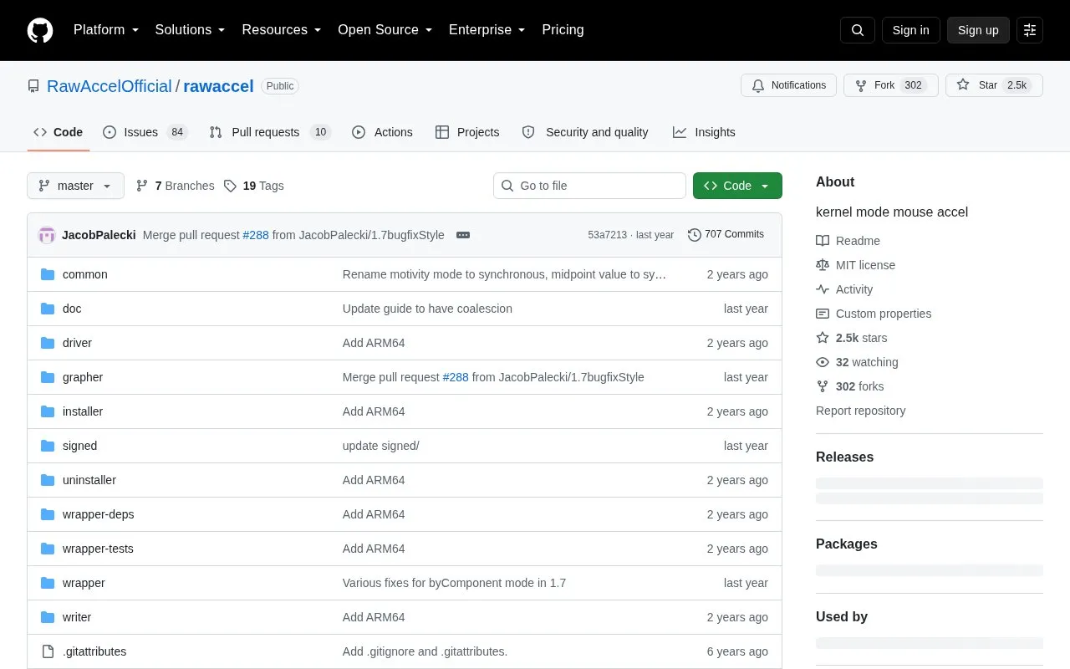
Task: Click the Pricing link
Action: click(x=563, y=30)
